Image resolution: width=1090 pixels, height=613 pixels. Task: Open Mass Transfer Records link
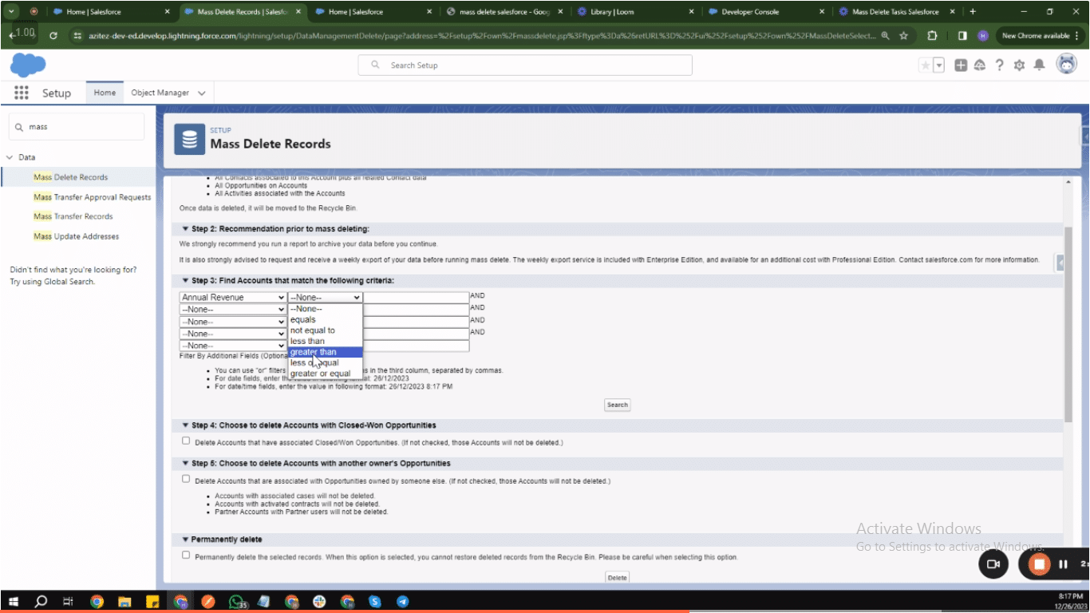pyautogui.click(x=73, y=216)
